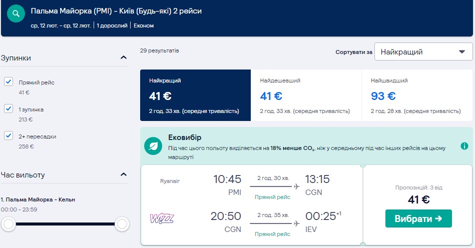The height and width of the screenshot is (248, 475).
Task: Toggle the 1 зупинка checkbox
Action: (x=9, y=108)
